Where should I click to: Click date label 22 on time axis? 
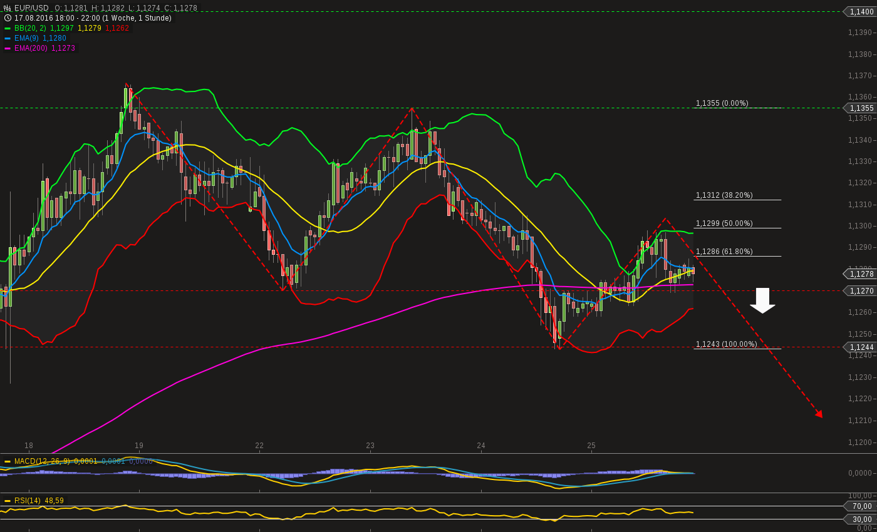pyautogui.click(x=259, y=446)
